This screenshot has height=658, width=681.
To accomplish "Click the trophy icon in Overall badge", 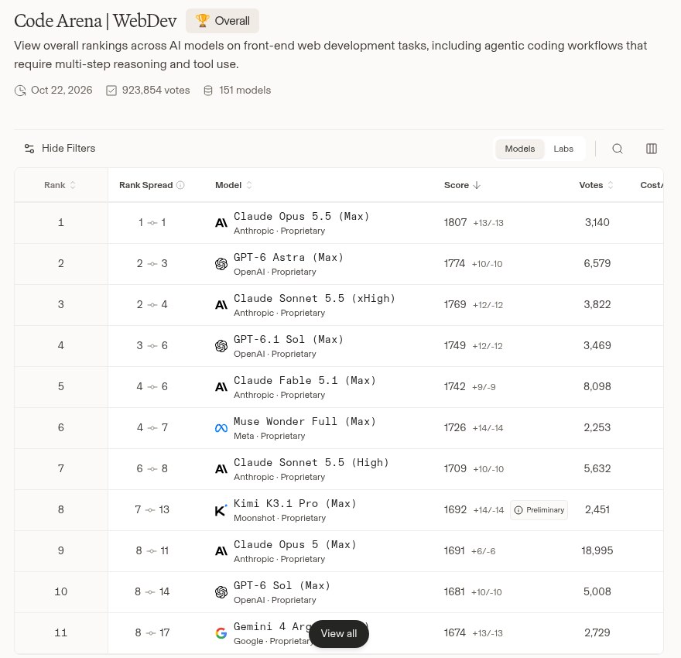I will tap(202, 20).
